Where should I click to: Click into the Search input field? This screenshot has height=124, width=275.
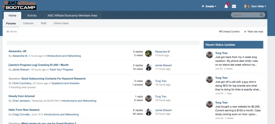tap(245, 15)
